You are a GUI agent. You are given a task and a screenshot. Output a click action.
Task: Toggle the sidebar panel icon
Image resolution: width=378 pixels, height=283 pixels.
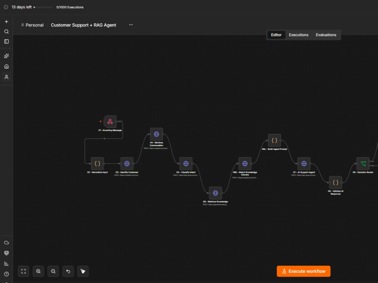pos(6,42)
